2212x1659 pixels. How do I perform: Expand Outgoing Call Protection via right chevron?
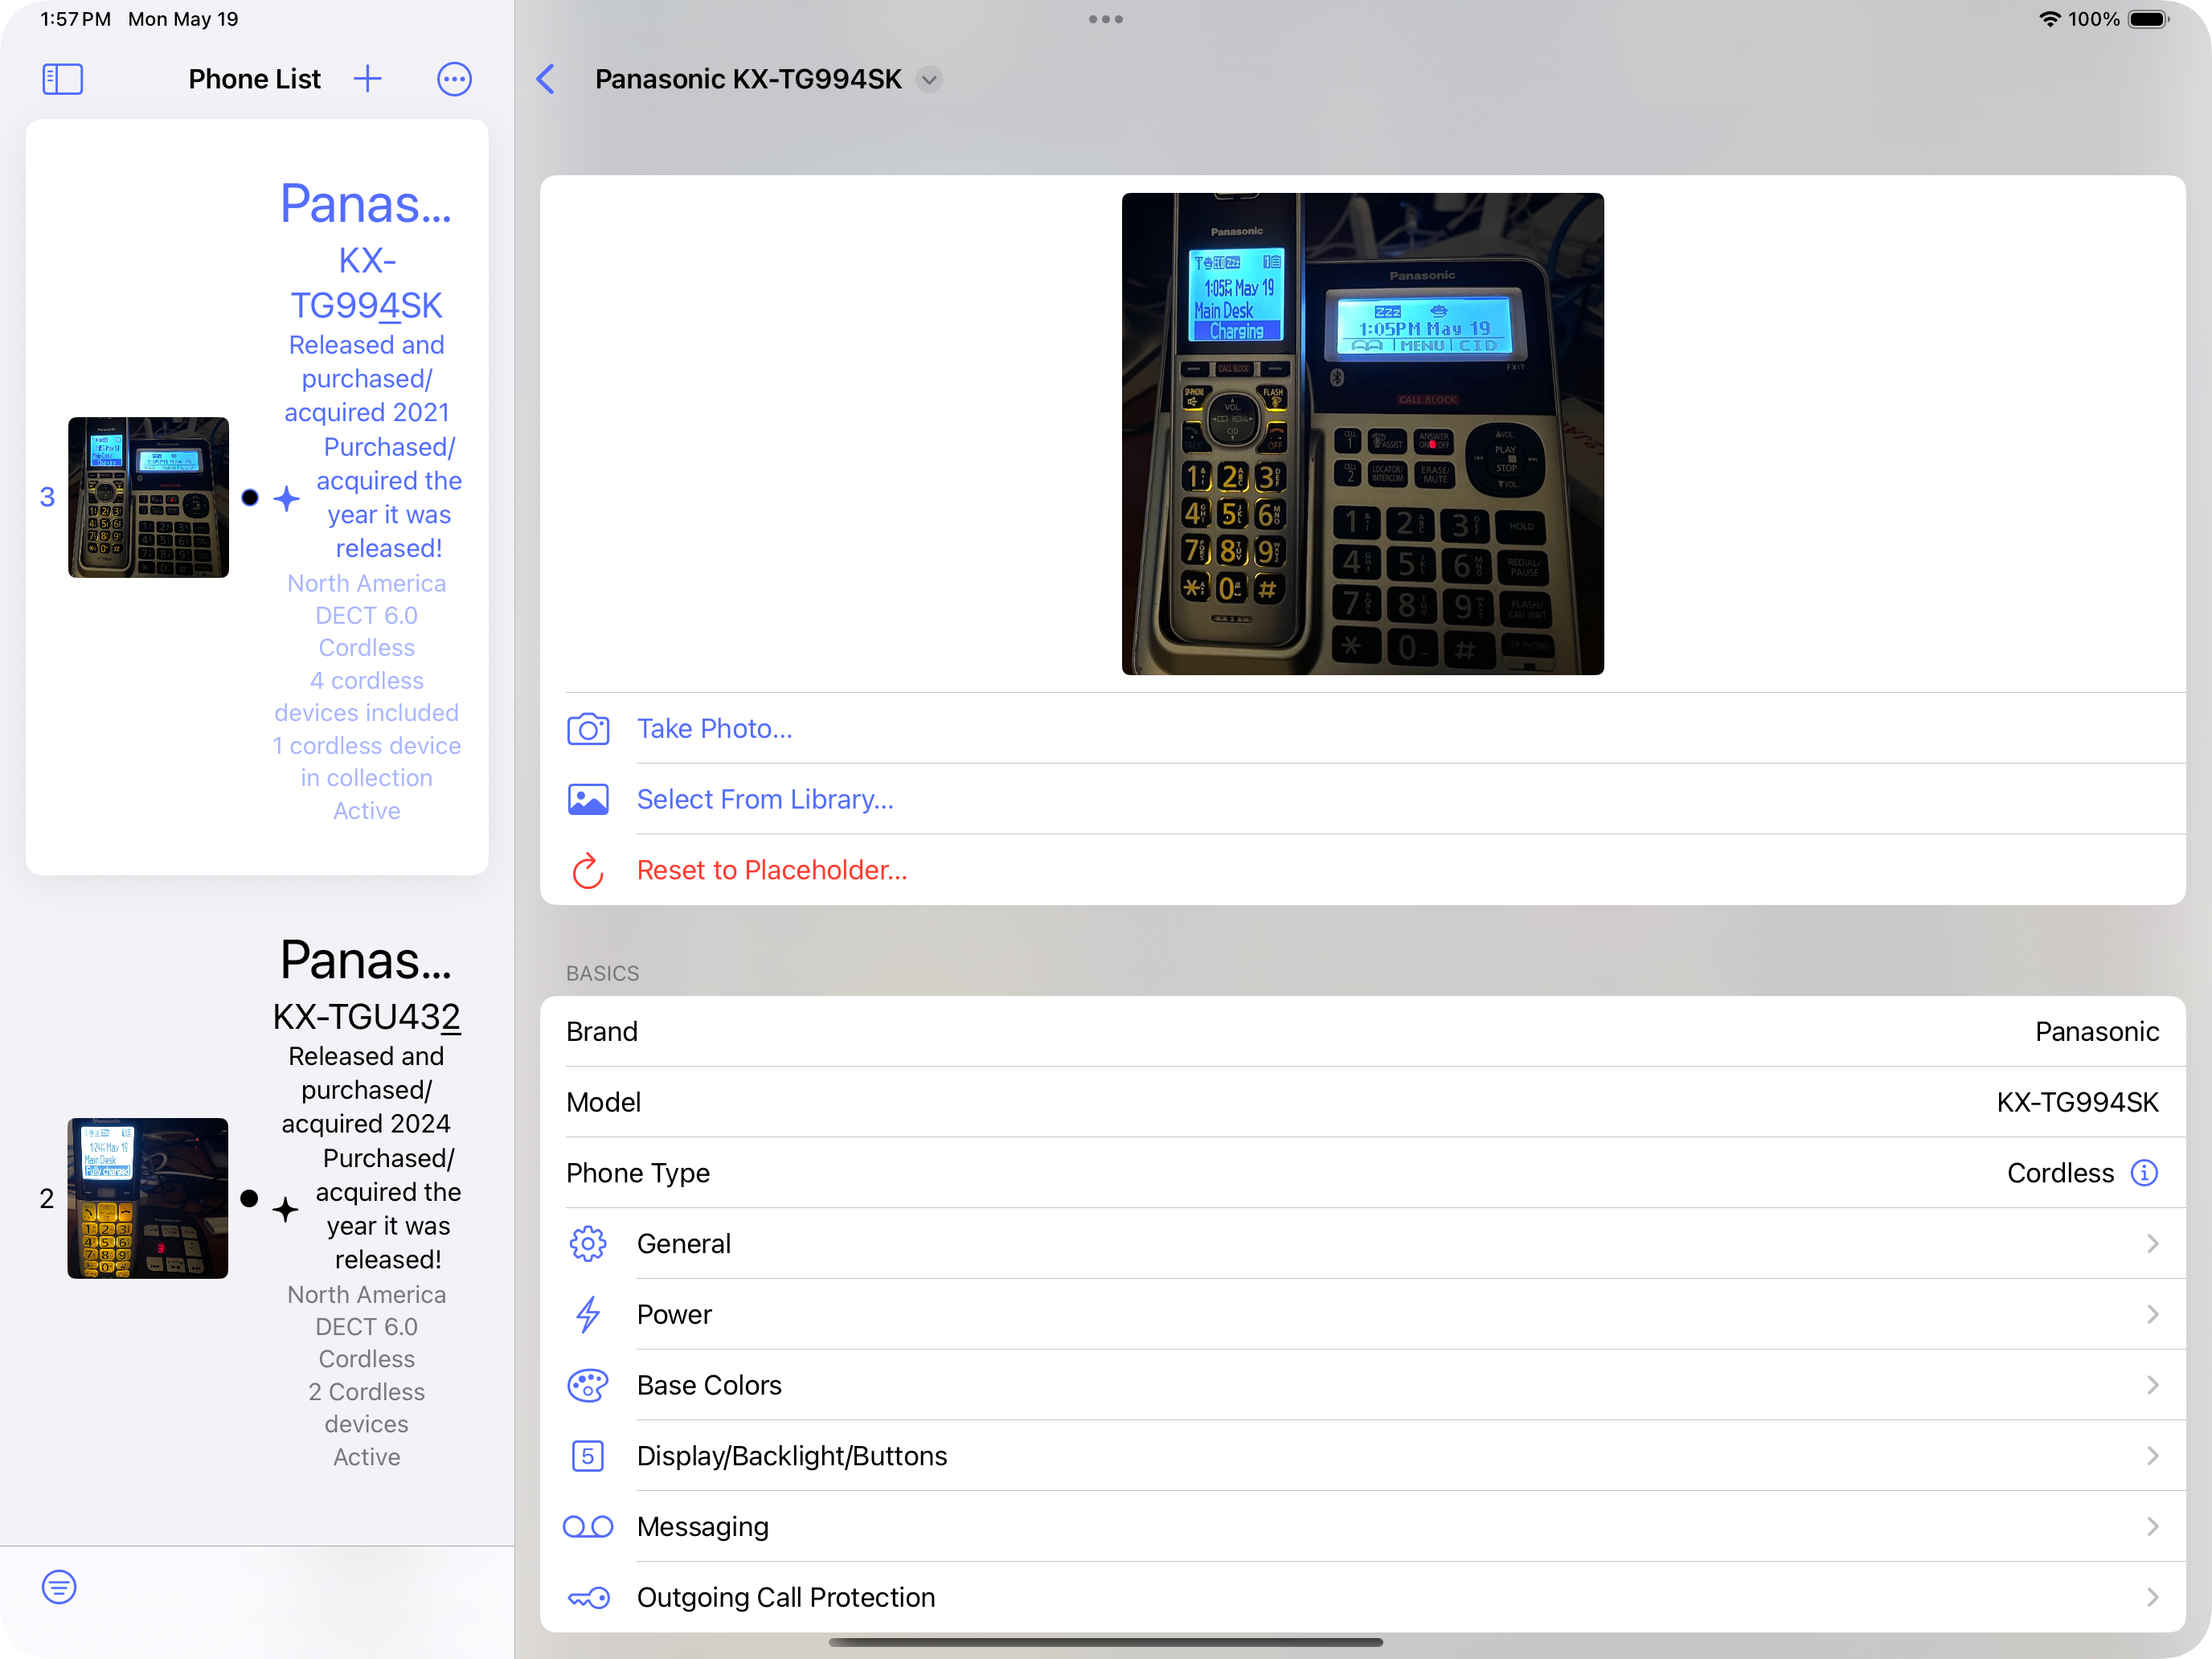(2153, 1597)
